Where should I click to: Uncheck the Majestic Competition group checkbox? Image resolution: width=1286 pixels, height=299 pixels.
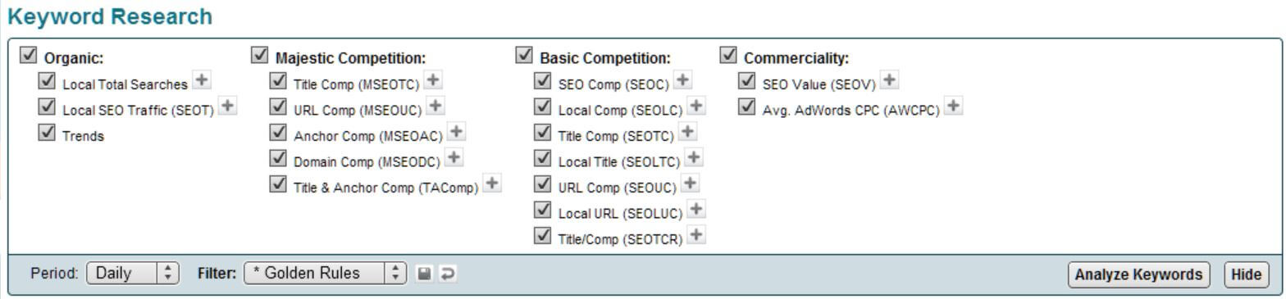[260, 55]
